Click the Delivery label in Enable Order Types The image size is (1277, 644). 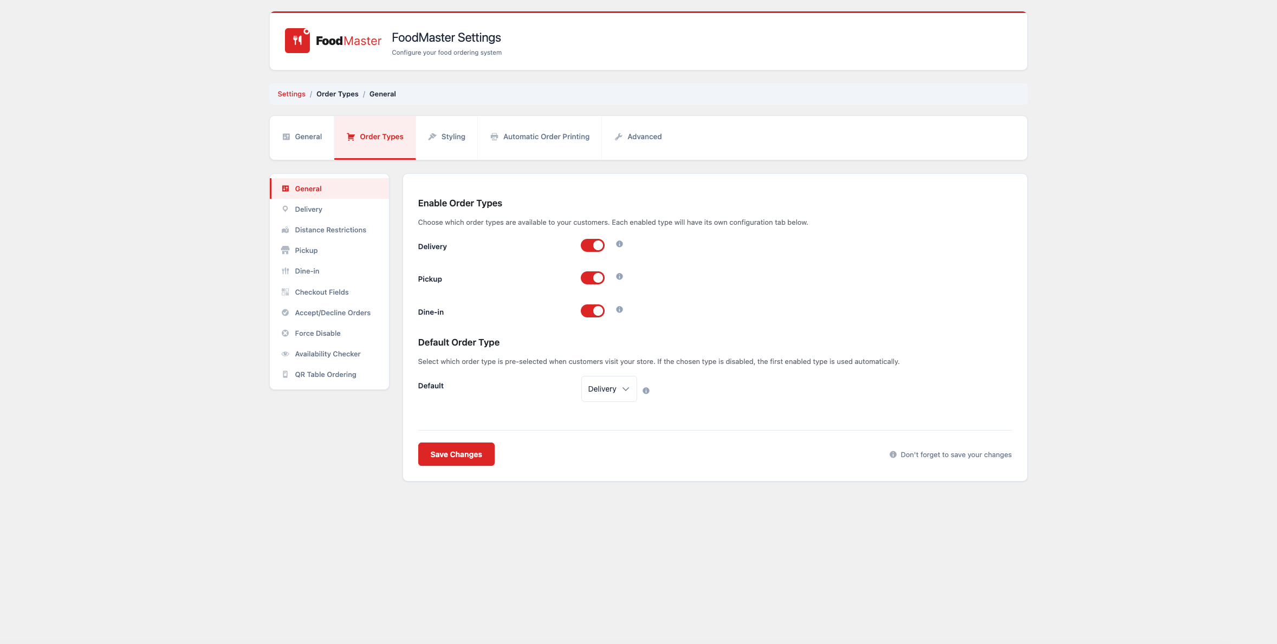click(432, 246)
